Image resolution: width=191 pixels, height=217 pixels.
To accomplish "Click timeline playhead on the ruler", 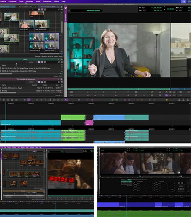I will (6, 103).
